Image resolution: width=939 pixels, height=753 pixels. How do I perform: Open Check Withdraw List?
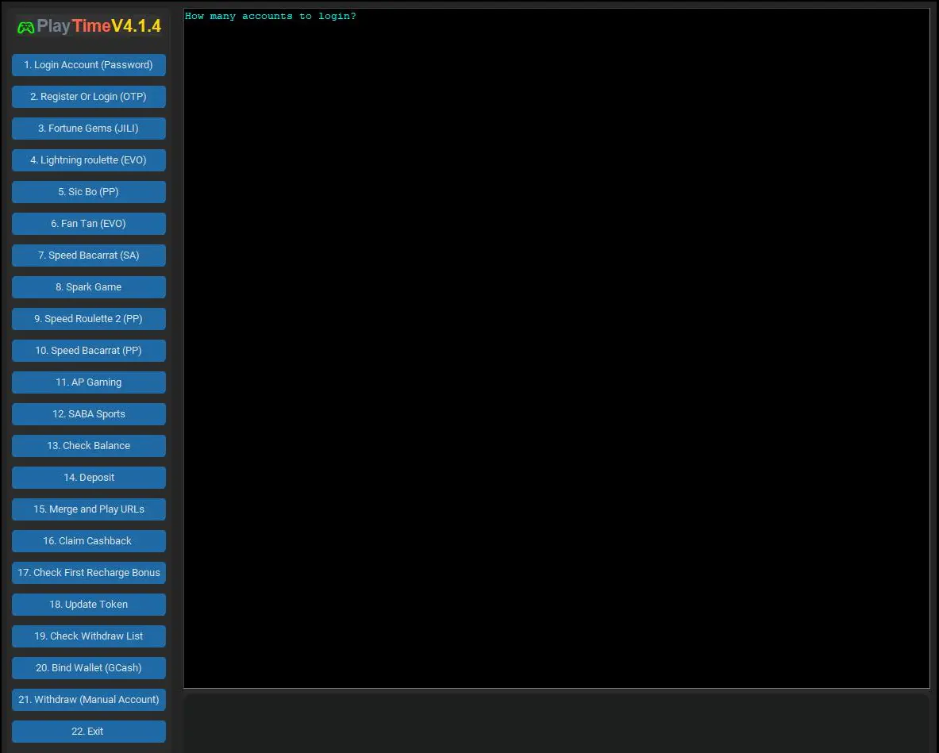[89, 636]
